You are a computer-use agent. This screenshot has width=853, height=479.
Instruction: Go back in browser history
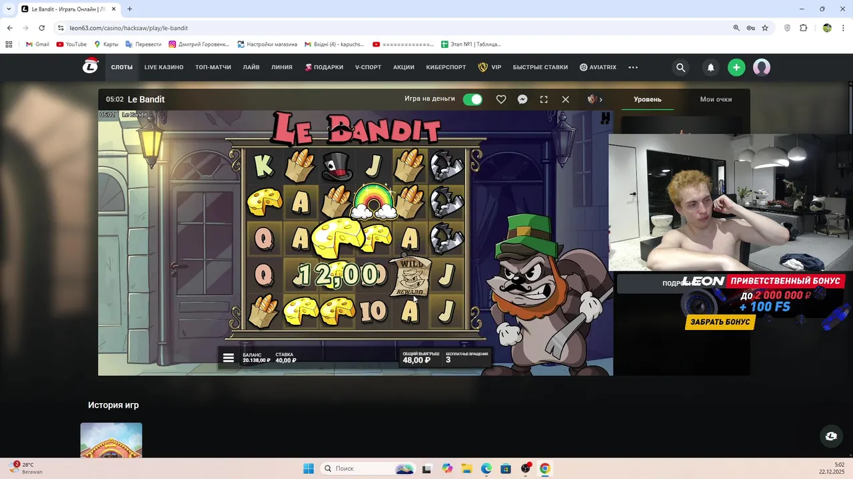[x=9, y=28]
